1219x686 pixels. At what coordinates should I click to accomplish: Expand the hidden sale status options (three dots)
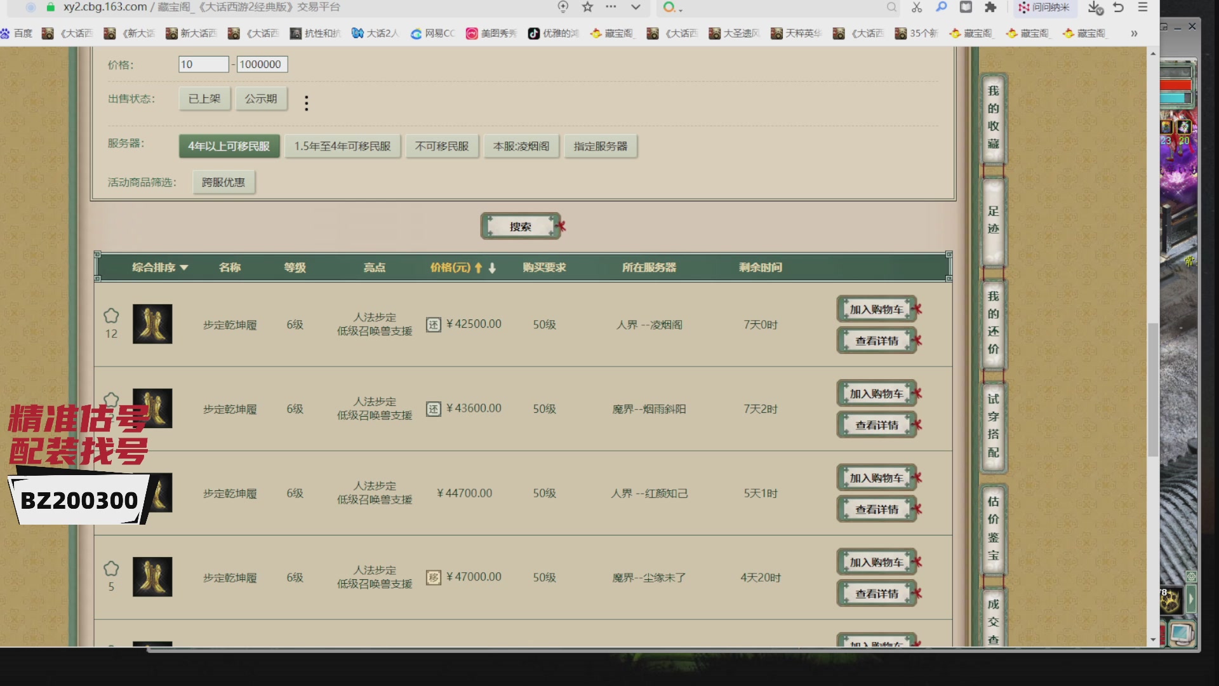(307, 102)
